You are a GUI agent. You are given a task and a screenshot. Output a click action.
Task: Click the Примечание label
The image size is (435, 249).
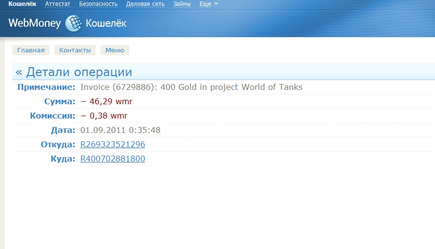tap(47, 87)
